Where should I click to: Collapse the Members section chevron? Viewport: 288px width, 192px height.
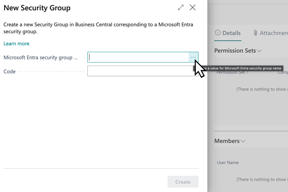tap(243, 141)
